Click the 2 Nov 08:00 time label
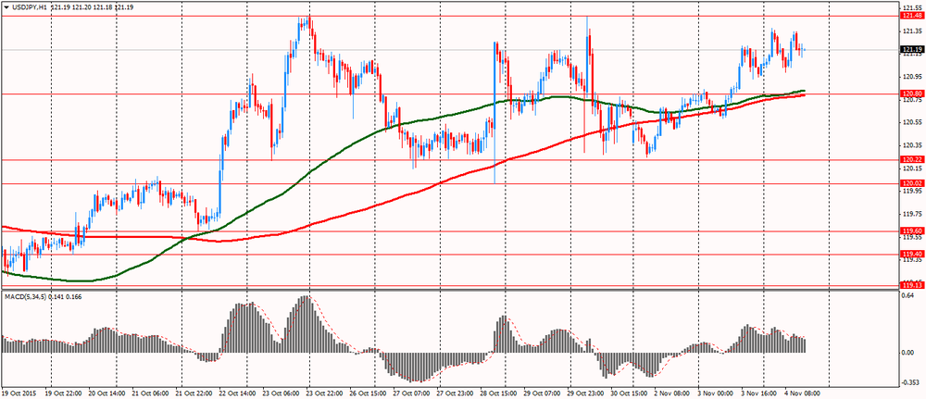 click(x=674, y=392)
